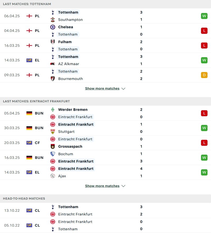Select the red L badge for Chelsea match
Viewport: 211px width, 233px height.
tap(204, 30)
